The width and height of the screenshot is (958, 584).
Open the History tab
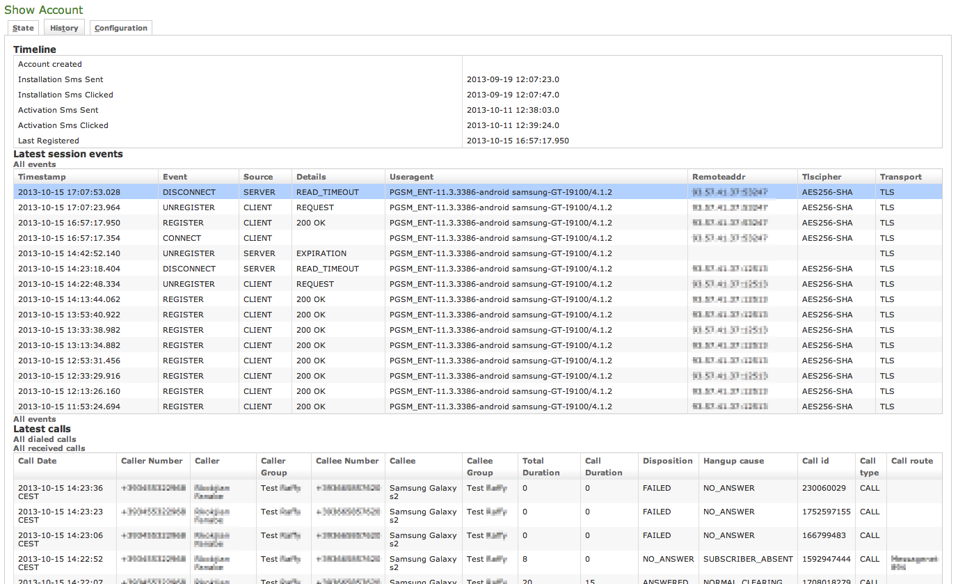point(64,28)
